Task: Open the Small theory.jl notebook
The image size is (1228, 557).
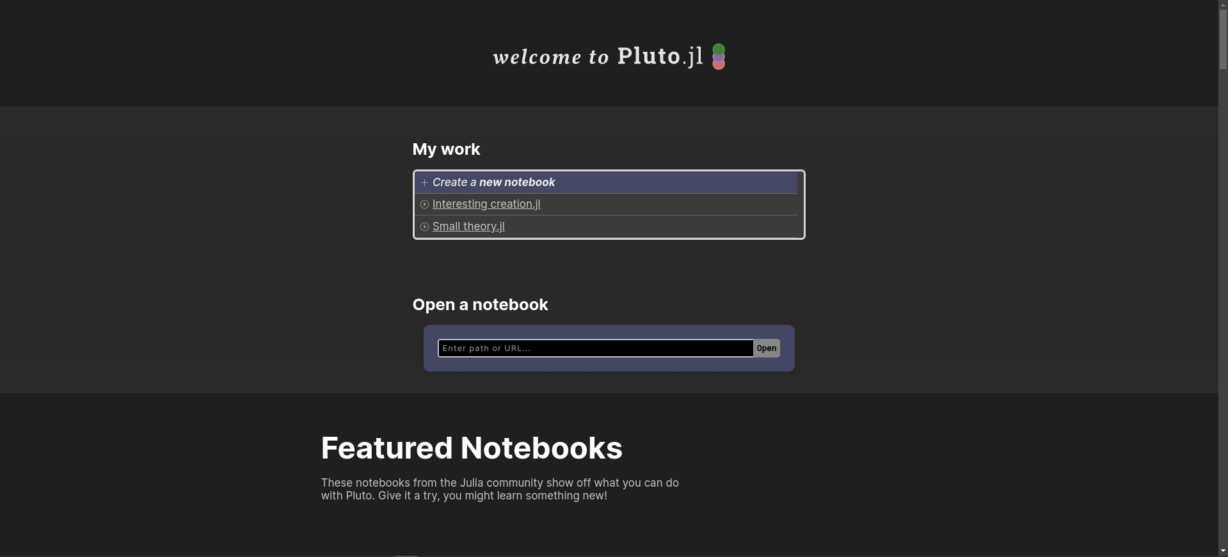Action: tap(468, 226)
